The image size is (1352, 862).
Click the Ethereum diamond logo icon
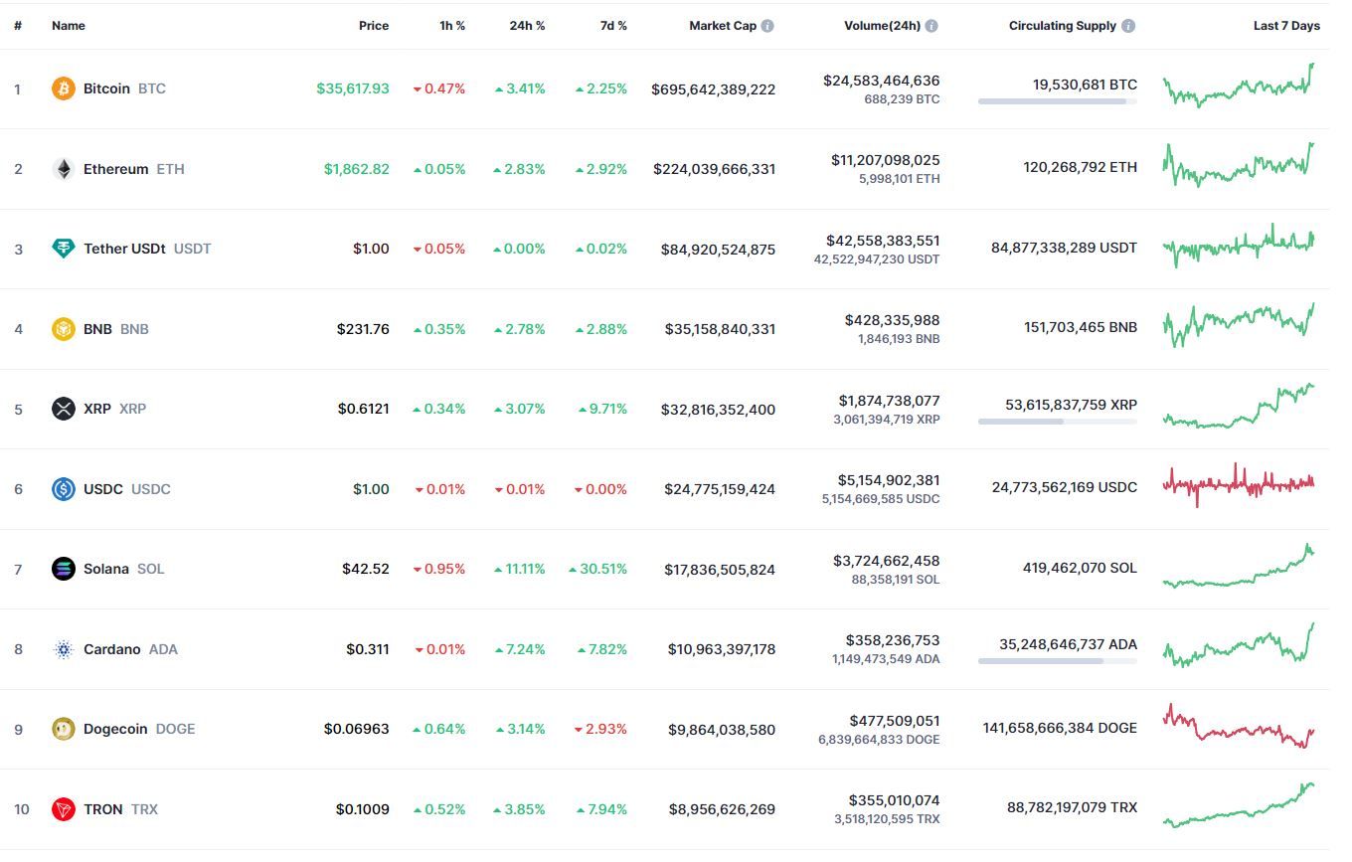coord(64,169)
